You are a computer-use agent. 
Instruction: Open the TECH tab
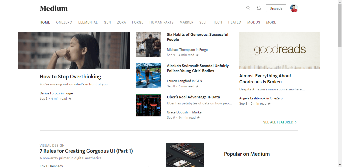[218, 22]
